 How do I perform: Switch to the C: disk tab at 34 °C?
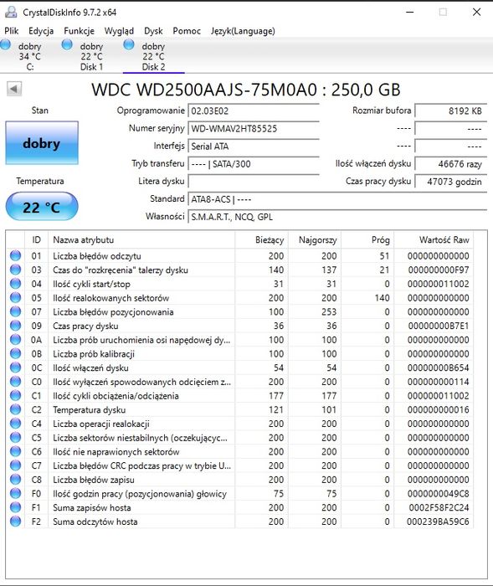pos(30,56)
